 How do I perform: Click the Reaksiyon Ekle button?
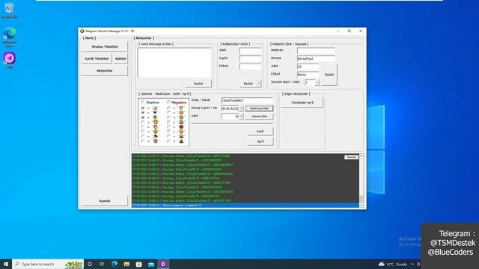pos(259,108)
